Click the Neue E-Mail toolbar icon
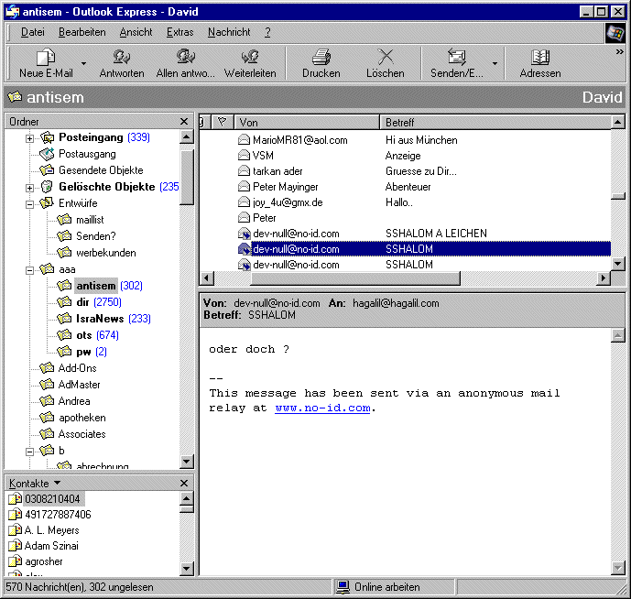Viewport: 631px width, 599px height. pyautogui.click(x=46, y=58)
